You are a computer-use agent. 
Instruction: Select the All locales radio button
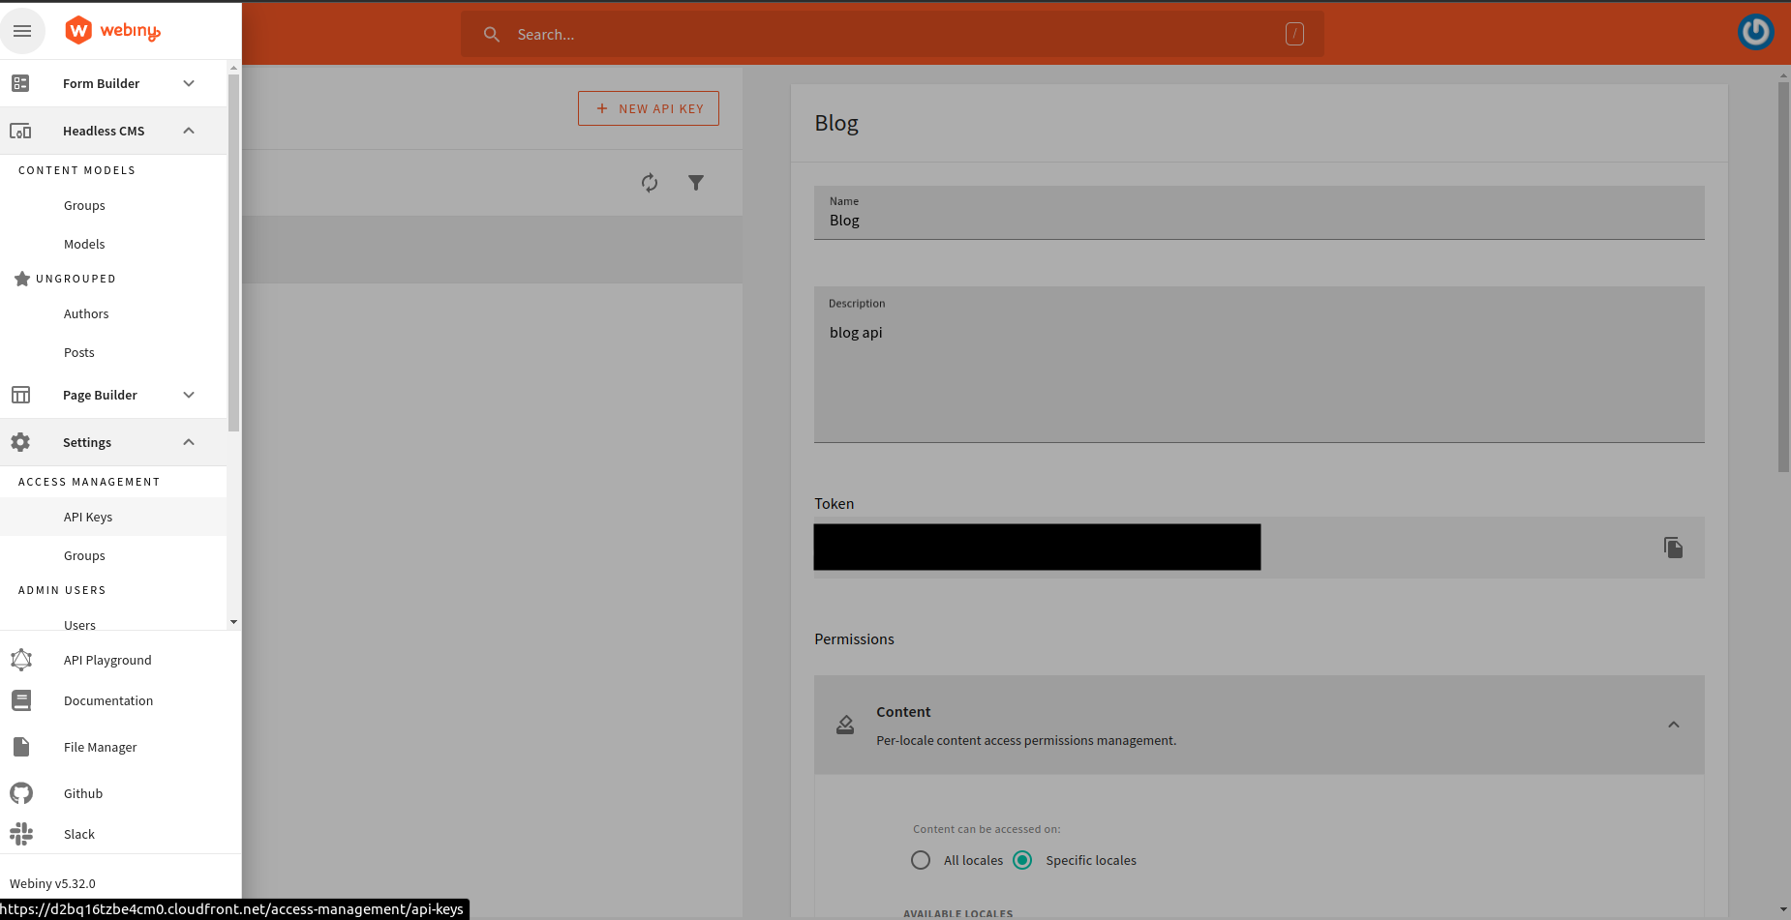click(921, 860)
